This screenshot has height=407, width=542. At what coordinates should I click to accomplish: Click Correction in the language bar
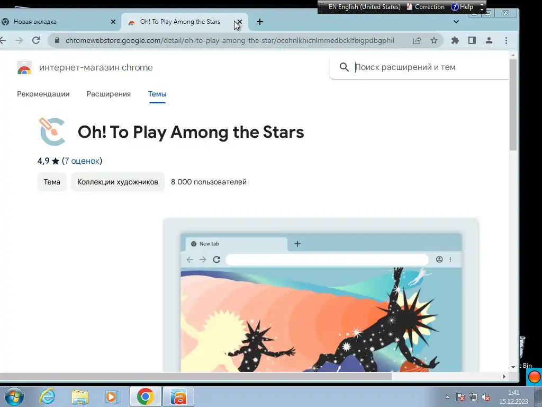pos(426,7)
